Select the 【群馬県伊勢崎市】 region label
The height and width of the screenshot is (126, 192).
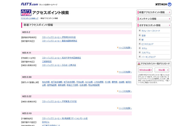tap(29, 37)
